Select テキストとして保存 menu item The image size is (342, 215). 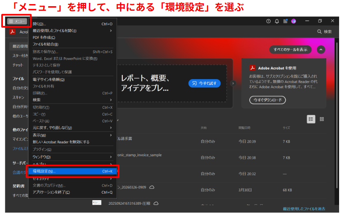[73, 65]
